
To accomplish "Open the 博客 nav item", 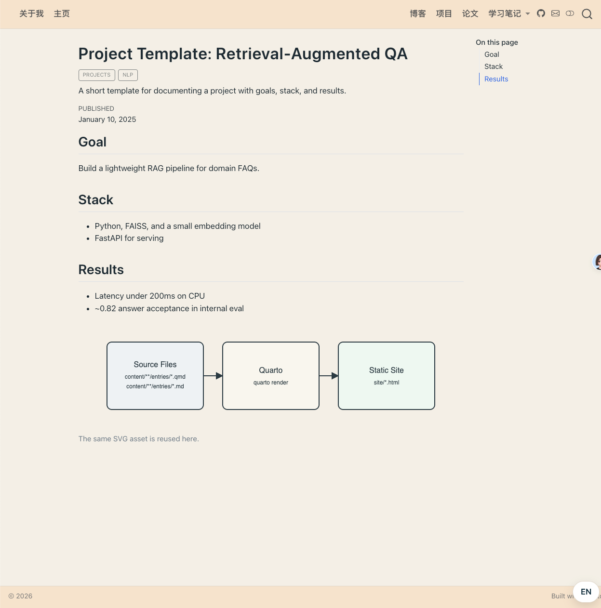I will pos(418,13).
